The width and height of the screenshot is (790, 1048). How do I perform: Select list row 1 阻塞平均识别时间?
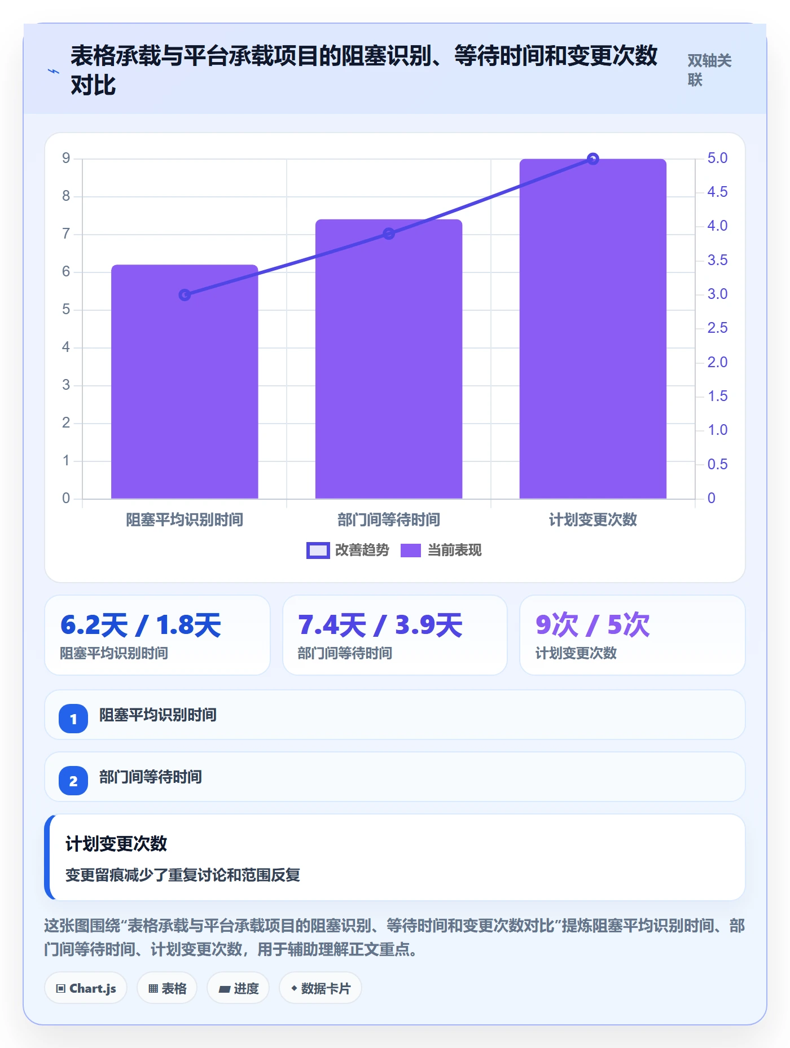(395, 715)
